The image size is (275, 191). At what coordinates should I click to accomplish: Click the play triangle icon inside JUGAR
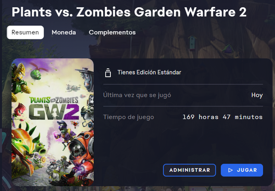[x=230, y=170]
